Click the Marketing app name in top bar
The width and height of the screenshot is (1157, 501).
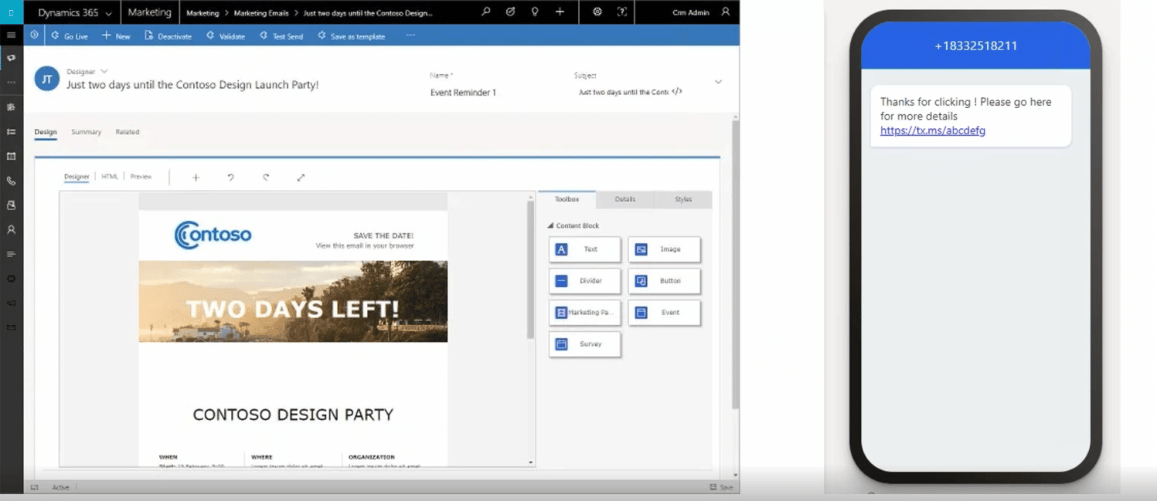(149, 12)
